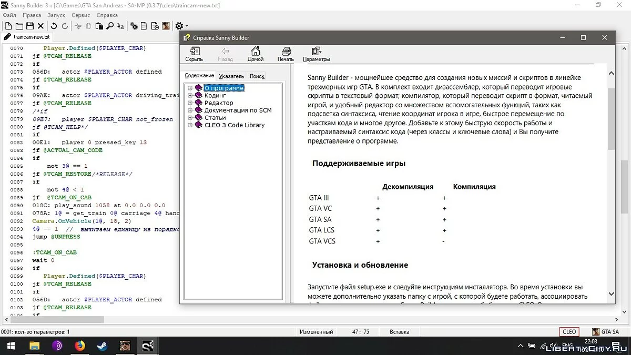
Task: Expand the Кодинг tree node
Action: pyautogui.click(x=190, y=96)
